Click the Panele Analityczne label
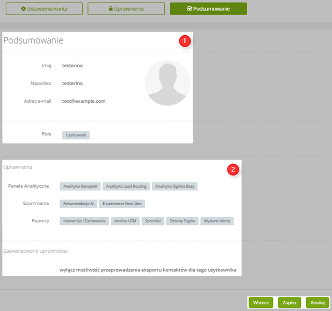 [x=28, y=186]
